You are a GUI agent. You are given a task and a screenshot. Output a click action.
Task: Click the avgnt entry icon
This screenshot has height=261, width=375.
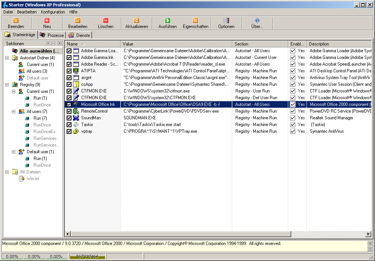pos(76,78)
